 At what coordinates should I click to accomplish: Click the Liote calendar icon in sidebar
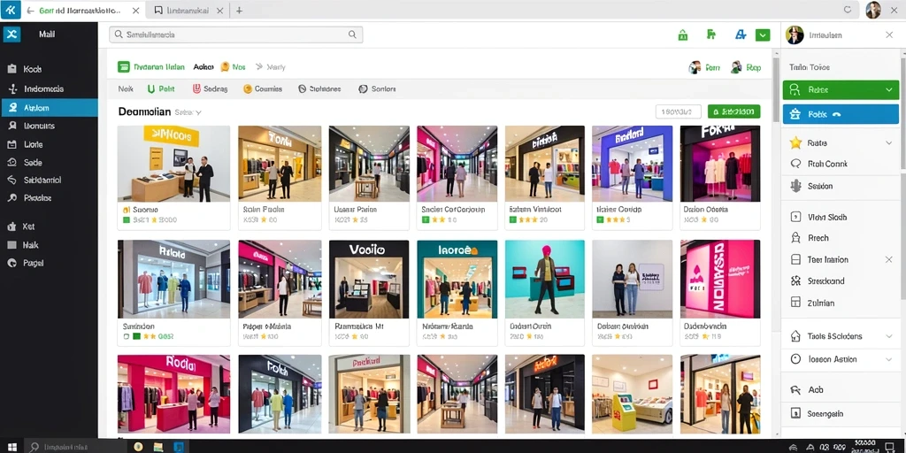pyautogui.click(x=12, y=144)
